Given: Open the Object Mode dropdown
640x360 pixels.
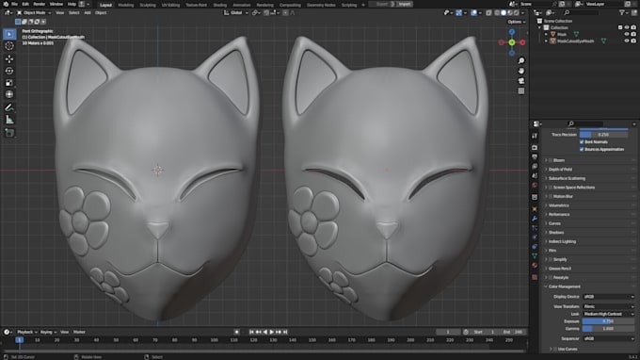Looking at the screenshot, I should click(x=34, y=12).
